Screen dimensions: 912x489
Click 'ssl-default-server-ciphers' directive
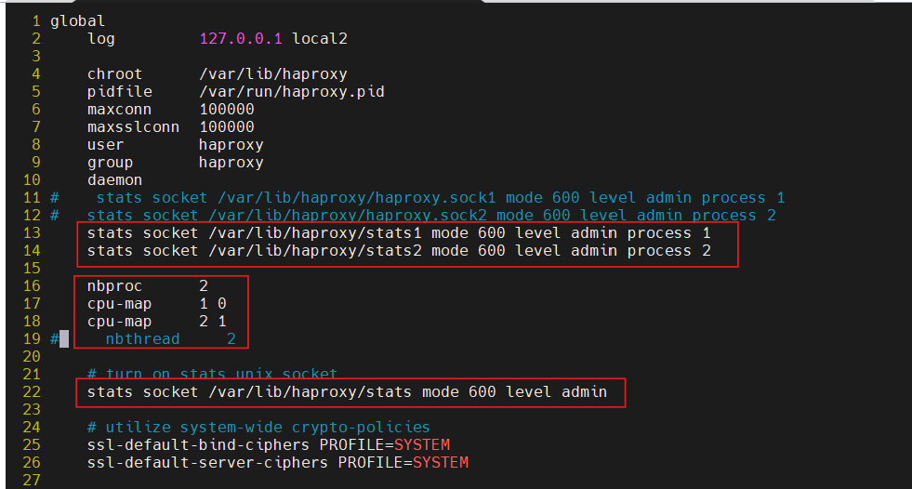pos(208,463)
